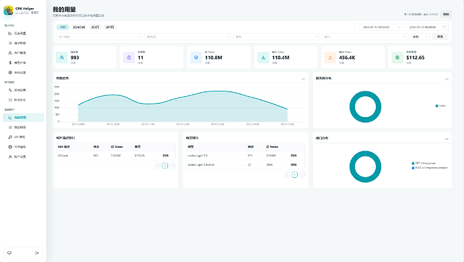Open the KEY 描述 filter dropdown
This screenshot has height=262, width=464.
click(x=100, y=37)
